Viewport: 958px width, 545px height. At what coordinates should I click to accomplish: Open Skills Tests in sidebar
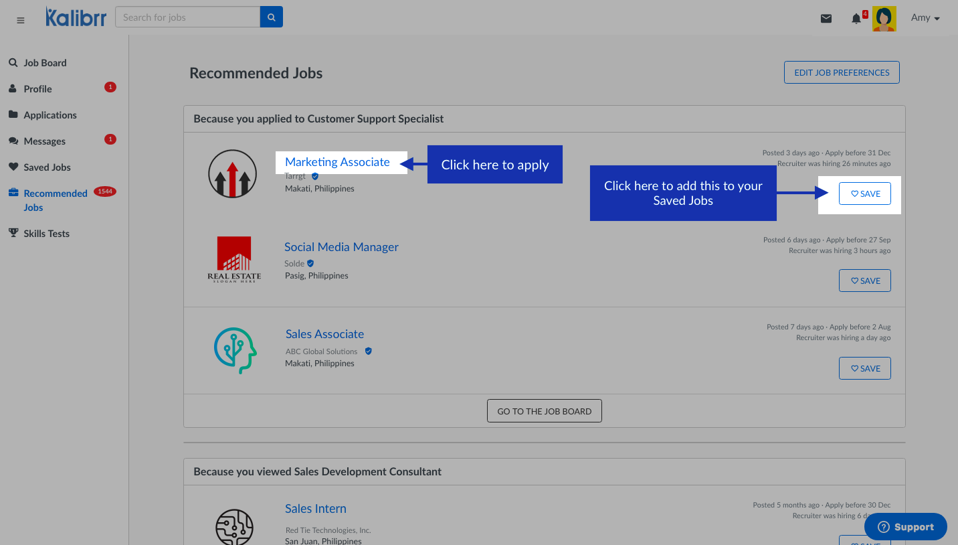click(x=46, y=234)
